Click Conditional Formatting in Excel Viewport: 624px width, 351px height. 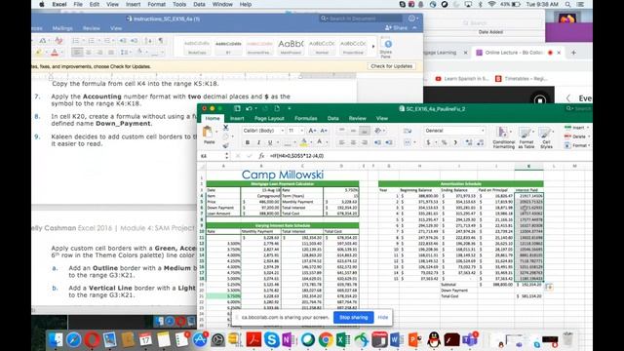(x=503, y=137)
